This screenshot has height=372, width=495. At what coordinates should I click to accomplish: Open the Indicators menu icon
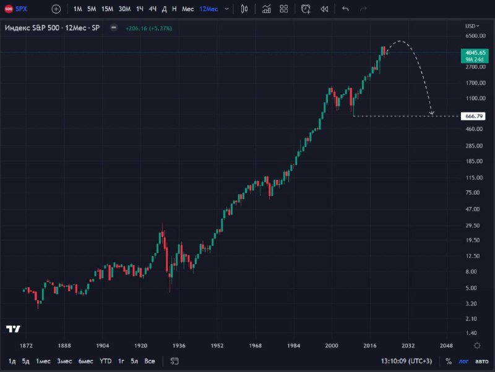point(267,9)
